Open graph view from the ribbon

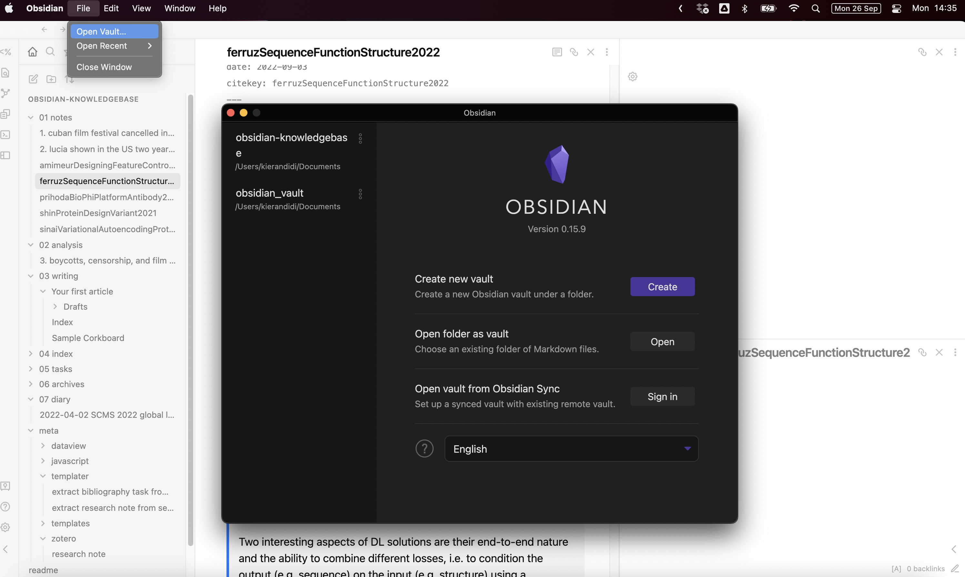point(5,93)
